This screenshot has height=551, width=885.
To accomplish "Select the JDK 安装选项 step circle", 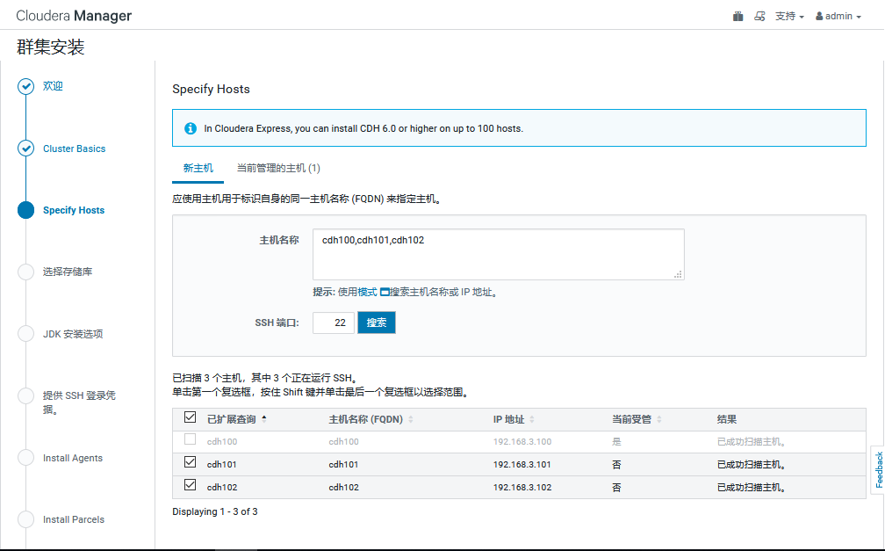I will tap(25, 334).
